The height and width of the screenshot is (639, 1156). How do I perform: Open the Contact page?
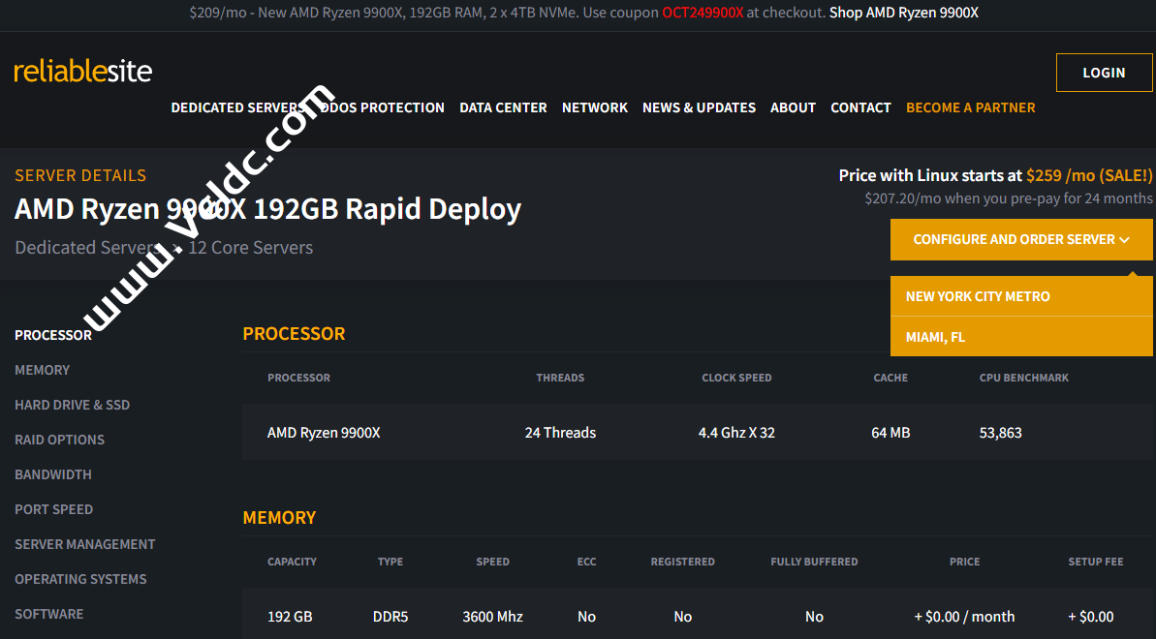[860, 107]
